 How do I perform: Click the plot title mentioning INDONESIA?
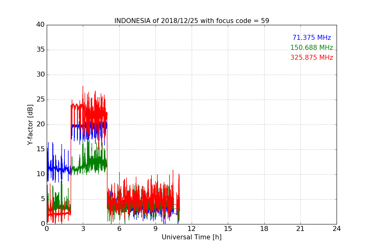(x=192, y=21)
